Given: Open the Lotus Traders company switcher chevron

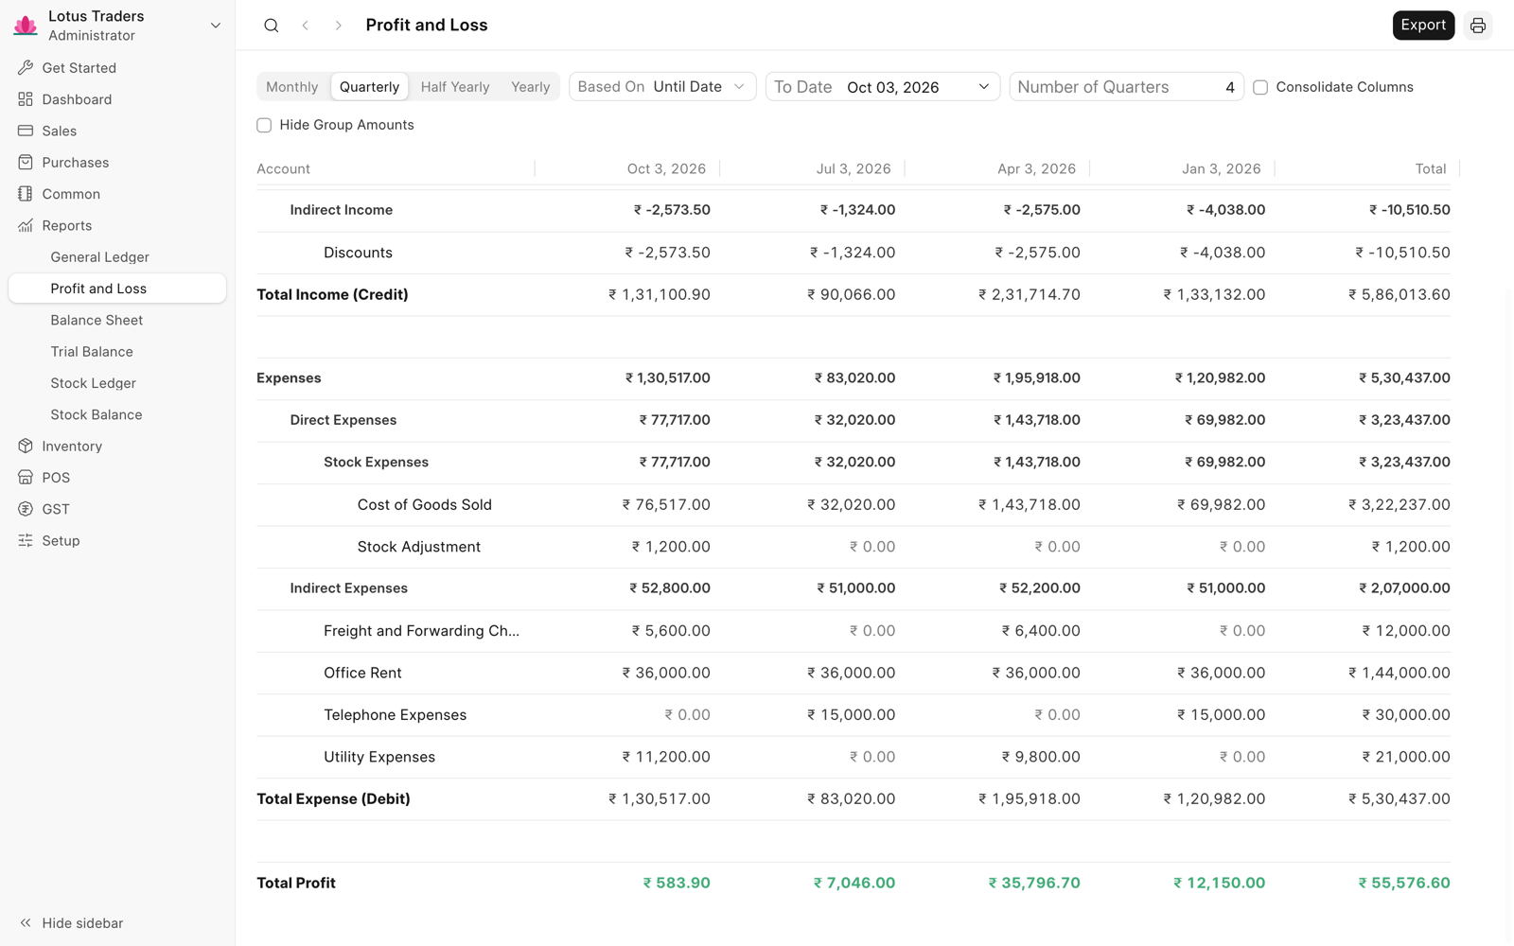Looking at the screenshot, I should coord(216,26).
